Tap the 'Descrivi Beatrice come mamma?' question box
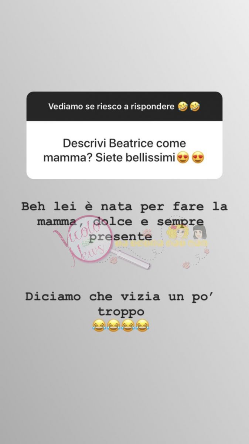 click(124, 150)
